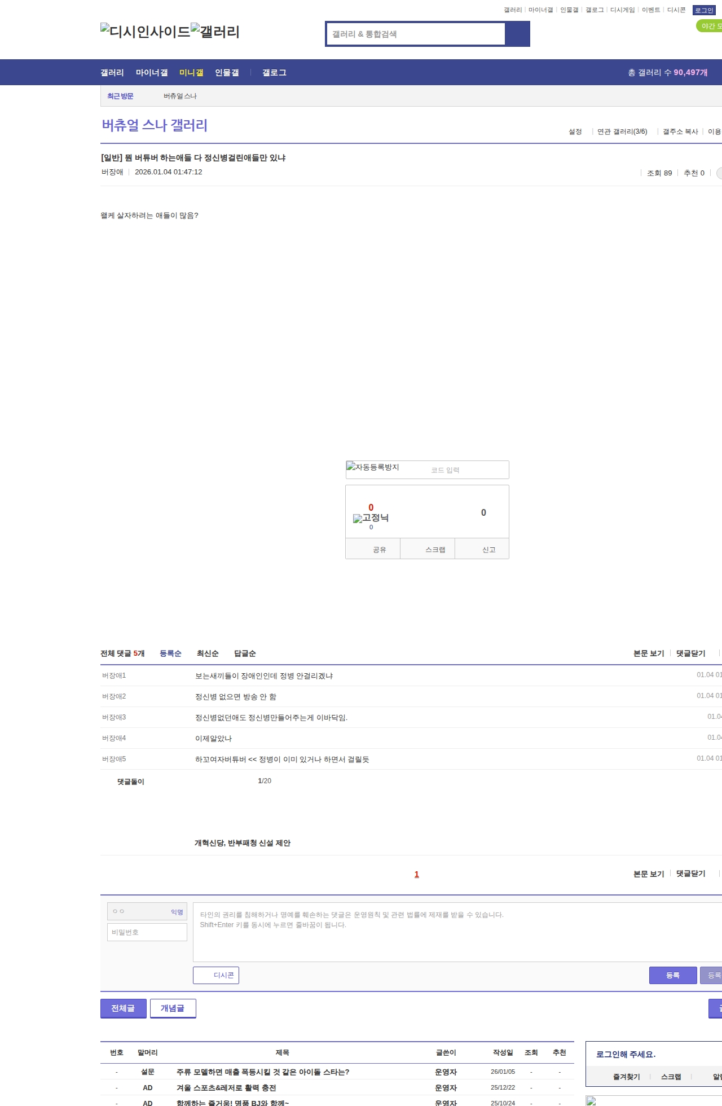
Task: Click the 로그인 button at top
Action: point(704,10)
